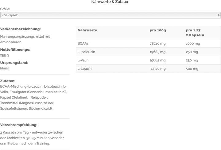Click the "Ursprungsland:" heading
This screenshot has height=150, width=221.
click(14, 63)
